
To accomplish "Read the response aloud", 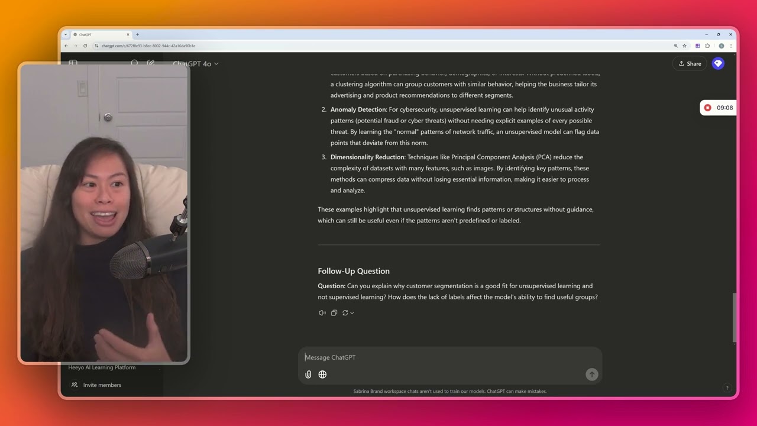I will (322, 313).
